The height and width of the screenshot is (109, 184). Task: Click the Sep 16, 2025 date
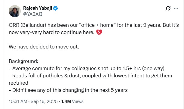point(44,101)
